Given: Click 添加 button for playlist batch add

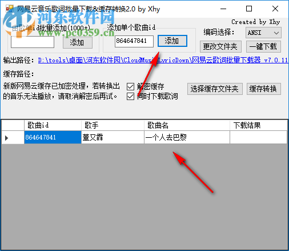Looking at the screenshot, I should point(78,42).
